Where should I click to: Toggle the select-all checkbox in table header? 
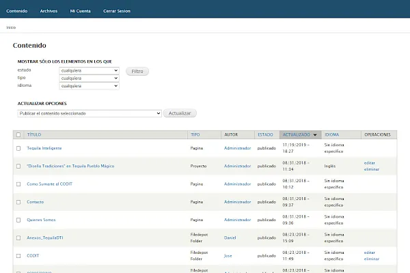pyautogui.click(x=18, y=135)
